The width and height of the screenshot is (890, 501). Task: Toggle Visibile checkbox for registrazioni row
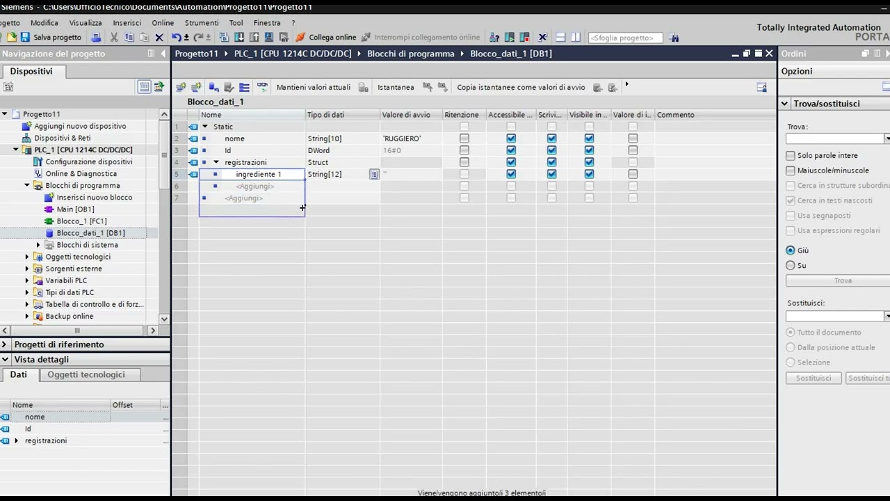(x=589, y=162)
